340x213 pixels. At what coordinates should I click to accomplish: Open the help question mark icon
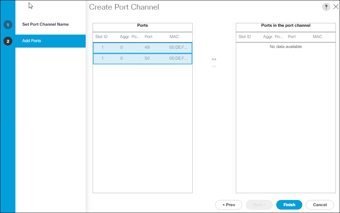(x=326, y=7)
